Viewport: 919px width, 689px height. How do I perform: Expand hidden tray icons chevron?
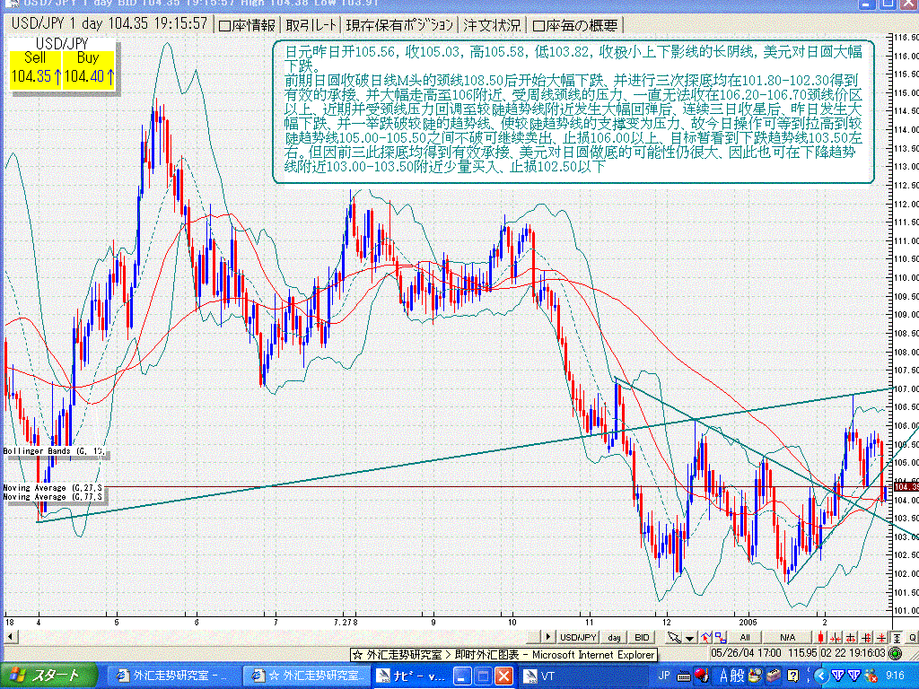tap(820, 676)
